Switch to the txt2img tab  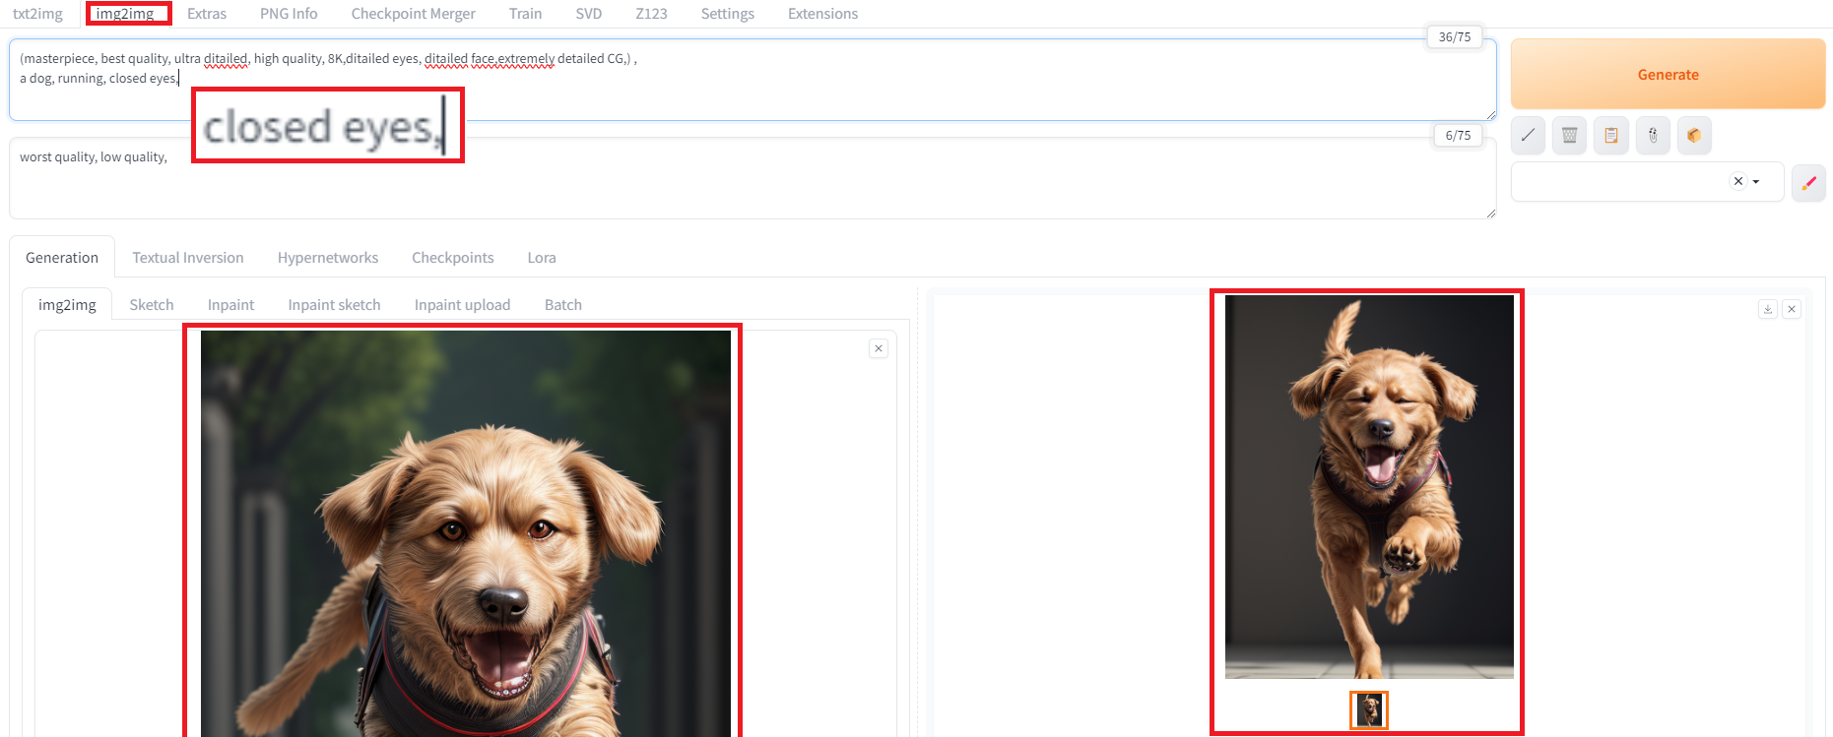(x=37, y=14)
